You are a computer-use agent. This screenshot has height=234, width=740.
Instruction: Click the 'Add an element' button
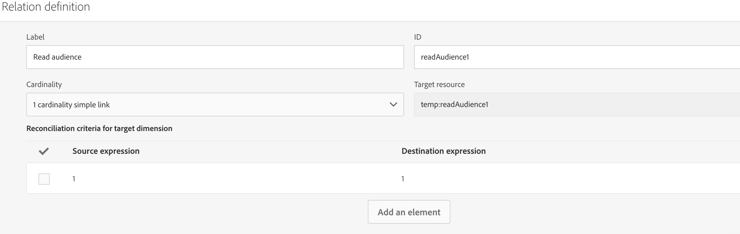click(409, 212)
